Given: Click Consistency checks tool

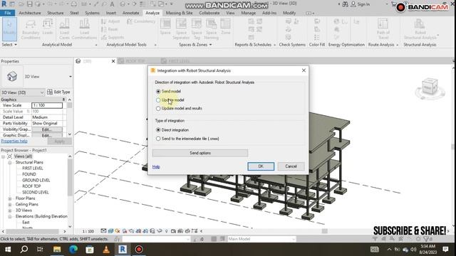Looking at the screenshot, I should pos(141,21).
